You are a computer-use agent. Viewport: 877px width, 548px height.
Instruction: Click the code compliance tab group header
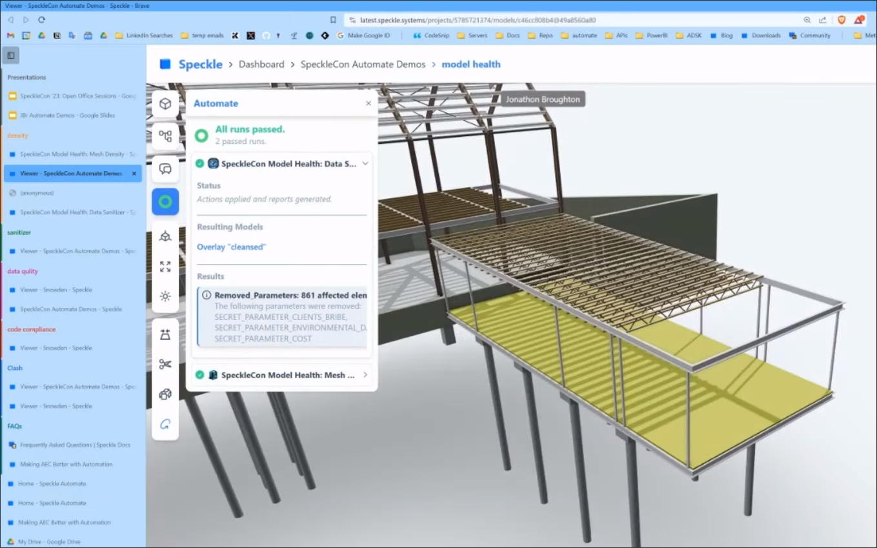[31, 329]
